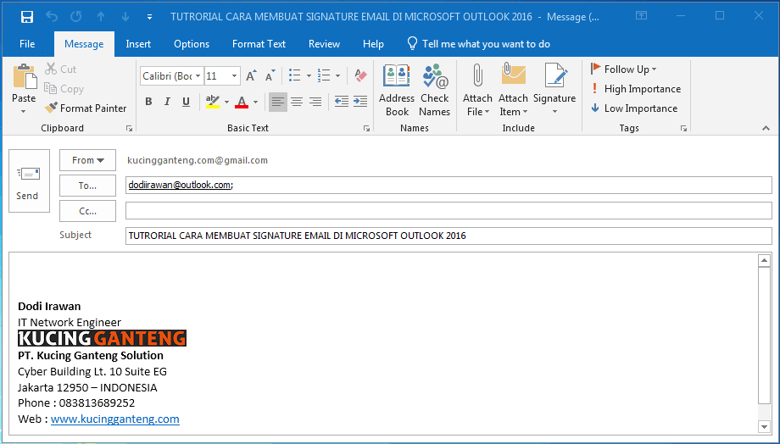Open the Attach Item menu
This screenshot has height=444, width=780.
click(x=514, y=90)
